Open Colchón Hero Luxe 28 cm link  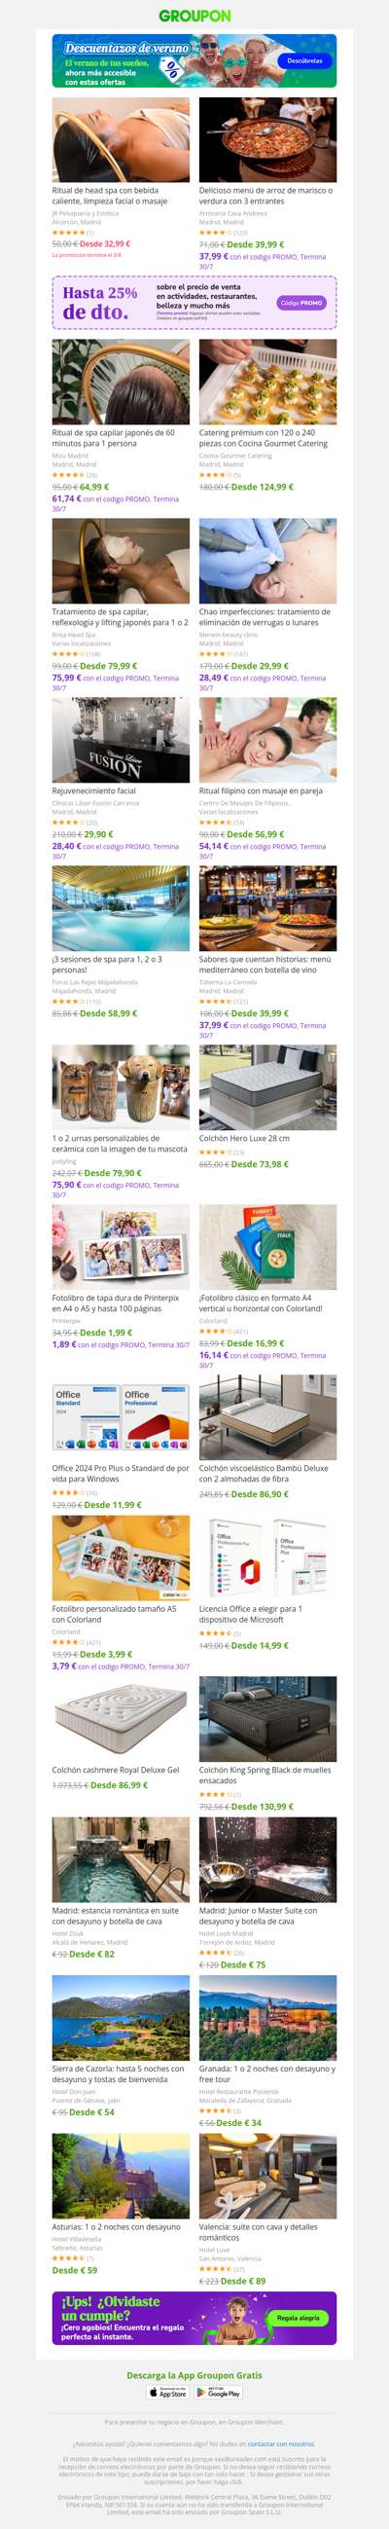pyautogui.click(x=244, y=1139)
